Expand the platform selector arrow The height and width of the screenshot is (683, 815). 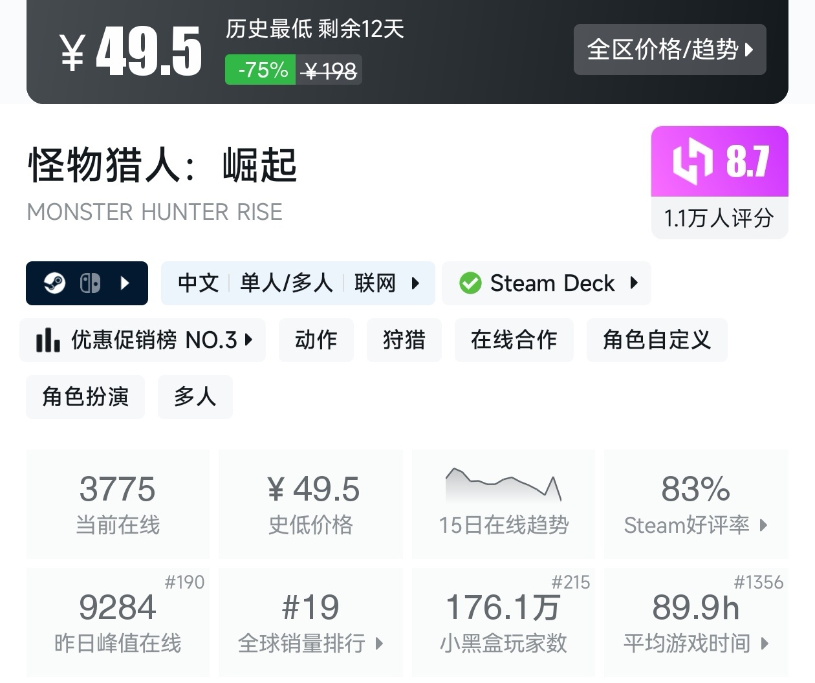click(x=125, y=283)
